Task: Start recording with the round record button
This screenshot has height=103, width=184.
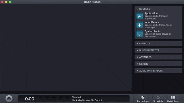Action: click(x=9, y=99)
